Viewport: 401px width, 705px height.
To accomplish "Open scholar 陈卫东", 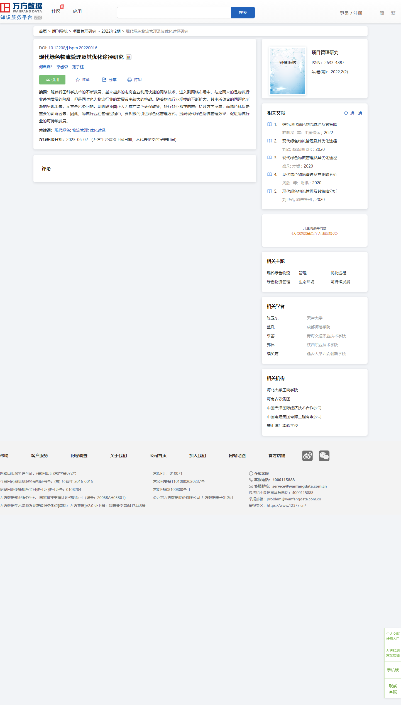I will pos(273,318).
